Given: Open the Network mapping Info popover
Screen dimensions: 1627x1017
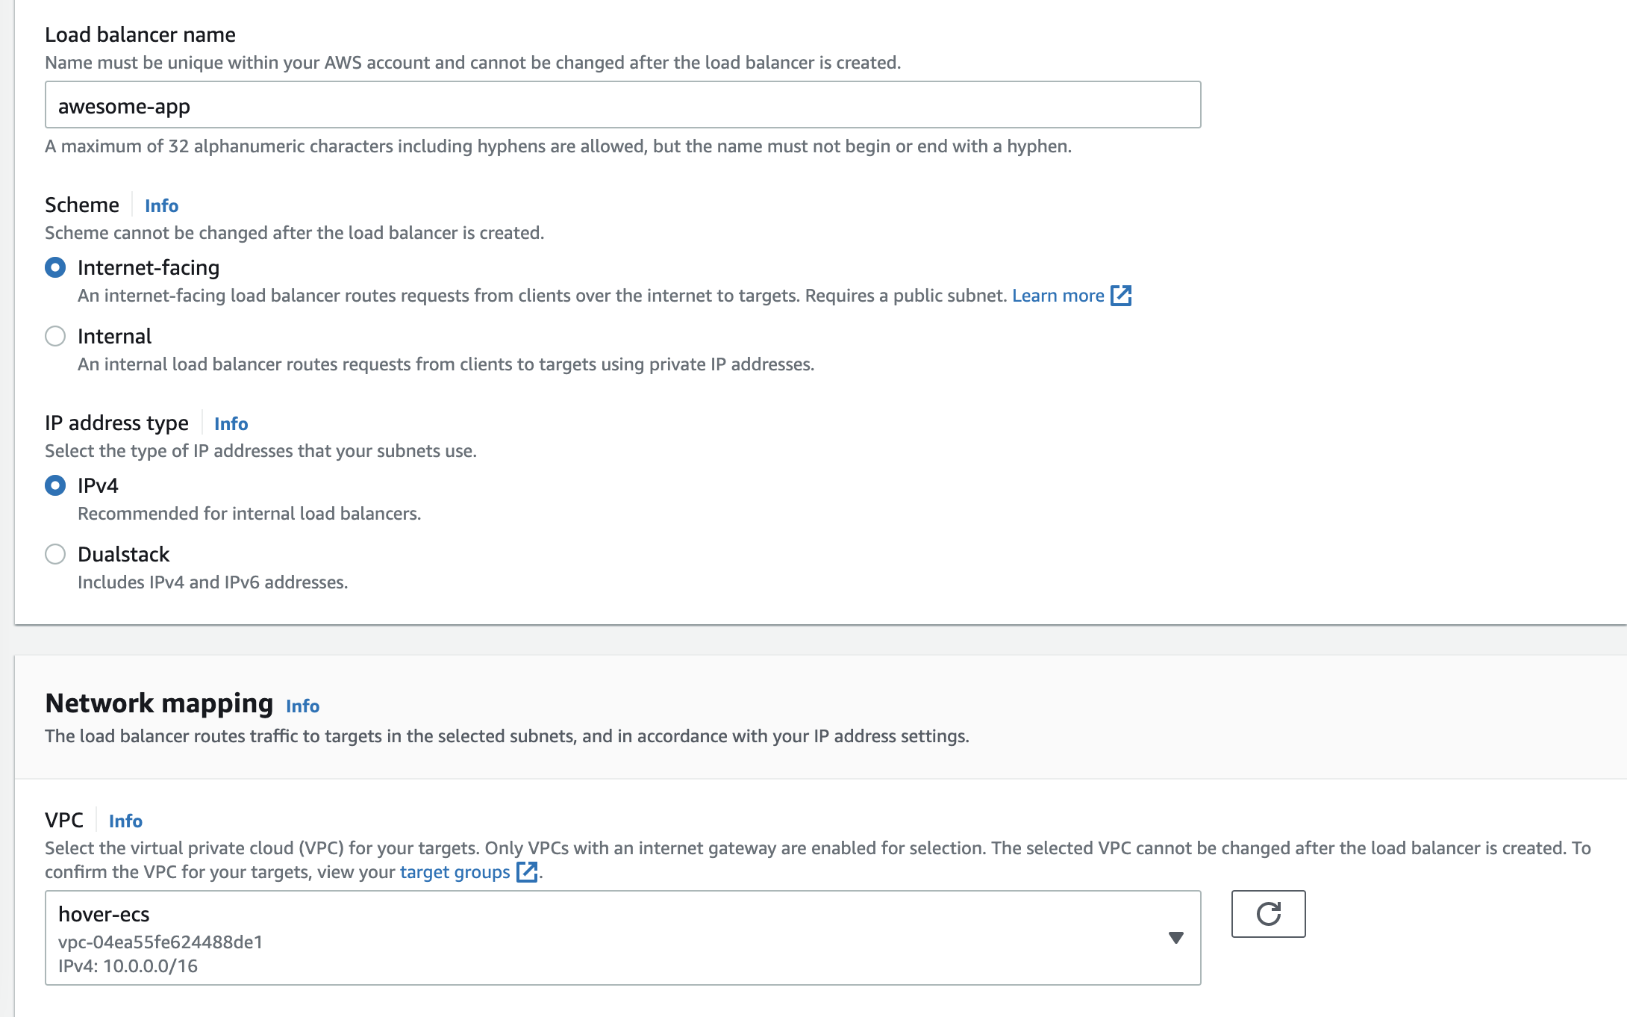Looking at the screenshot, I should click(302, 706).
